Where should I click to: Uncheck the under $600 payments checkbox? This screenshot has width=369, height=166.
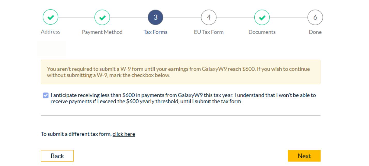click(x=45, y=95)
